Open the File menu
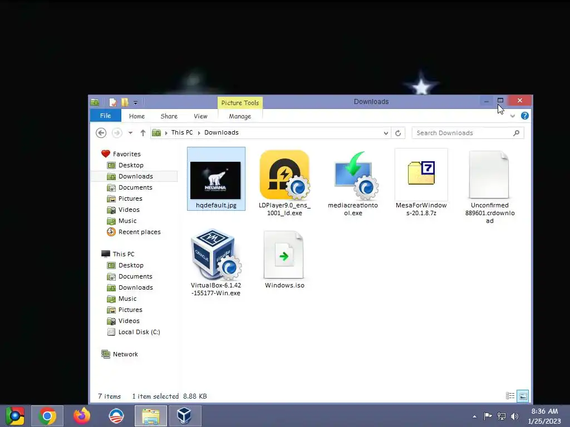Screen dimensions: 570x427 pos(105,116)
